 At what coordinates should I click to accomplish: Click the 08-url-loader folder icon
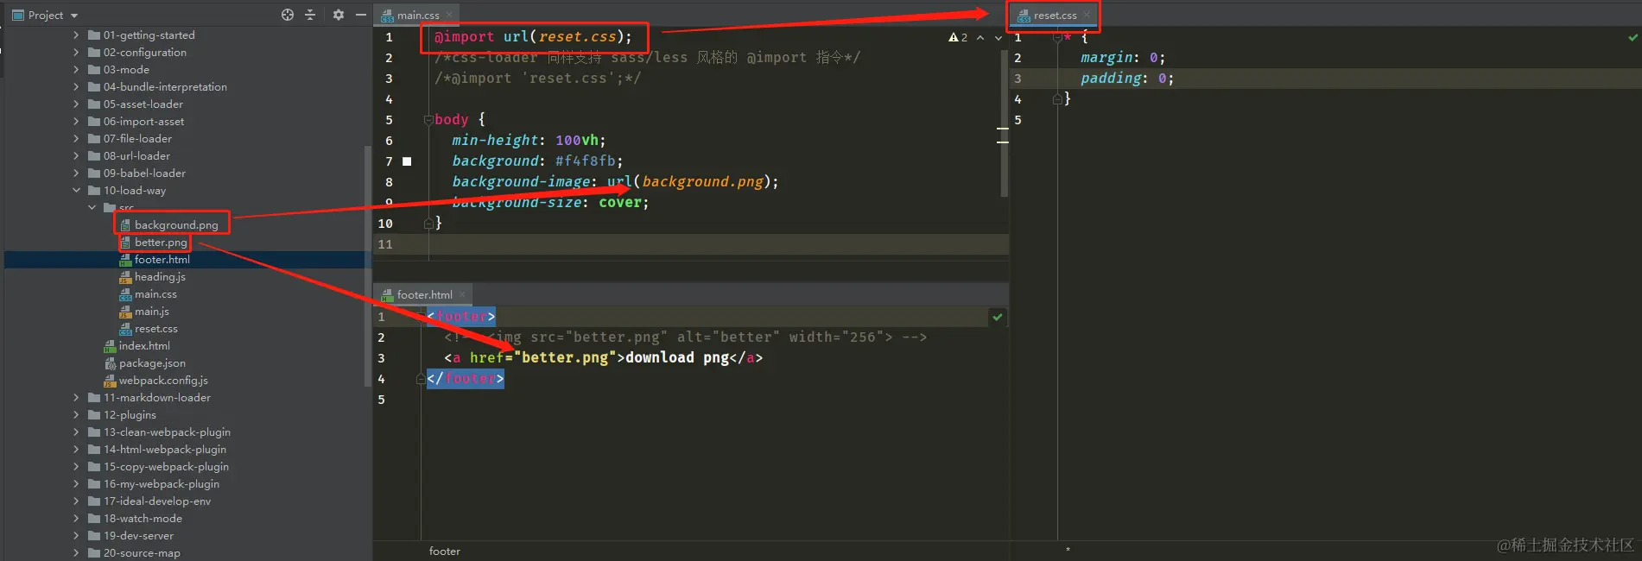94,156
